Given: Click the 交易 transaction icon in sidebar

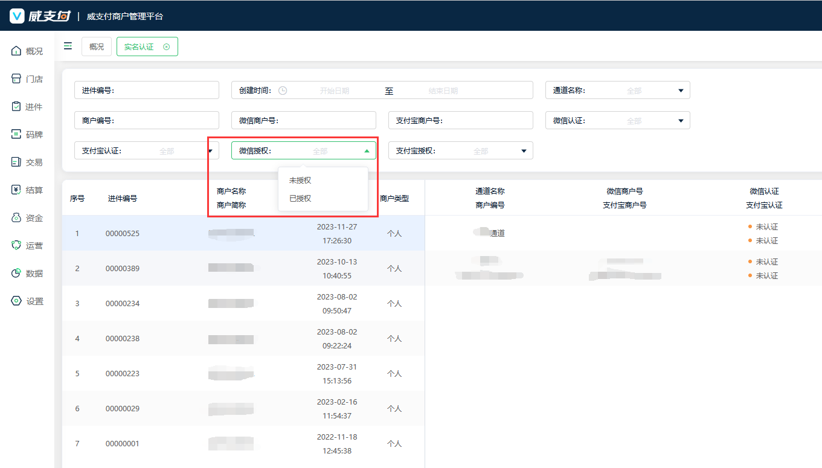Looking at the screenshot, I should (16, 162).
